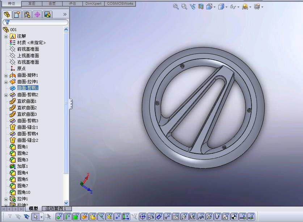Toggle the Filter Axes button
The width and height of the screenshot is (303, 222).
pos(101,217)
